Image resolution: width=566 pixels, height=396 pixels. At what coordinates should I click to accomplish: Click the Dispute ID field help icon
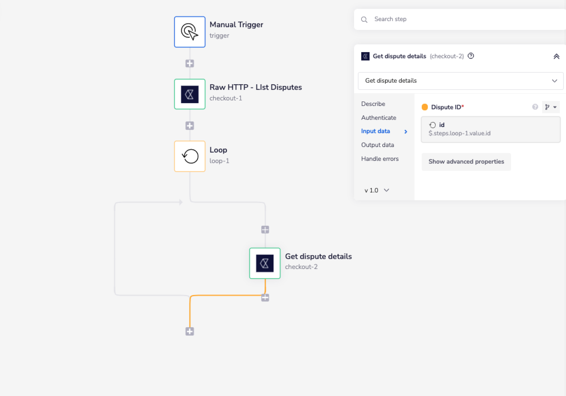pos(535,107)
